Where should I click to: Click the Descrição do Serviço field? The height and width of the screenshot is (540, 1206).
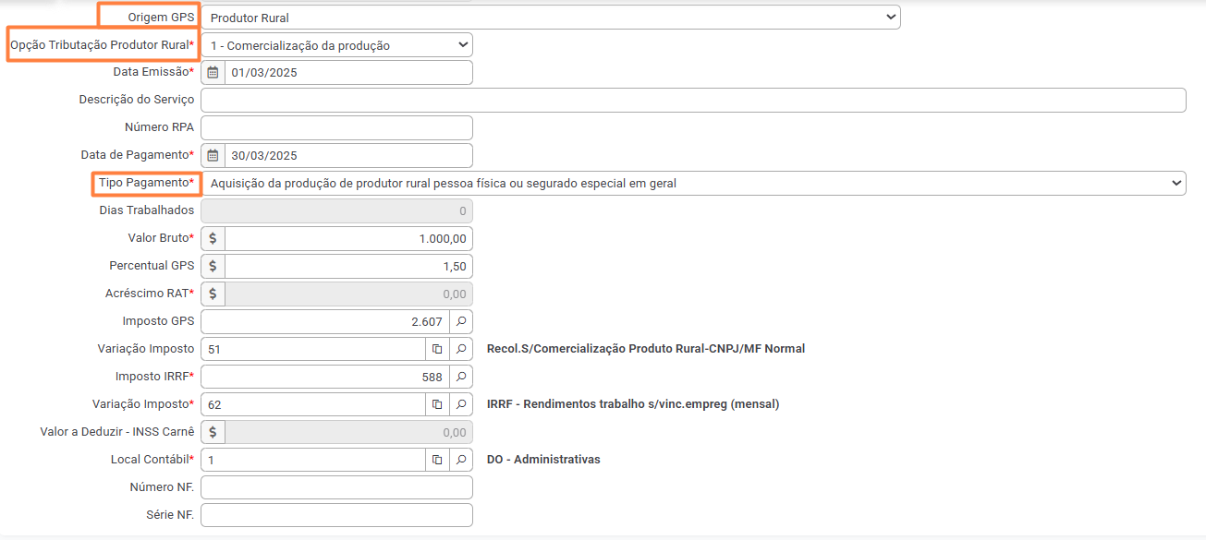693,100
